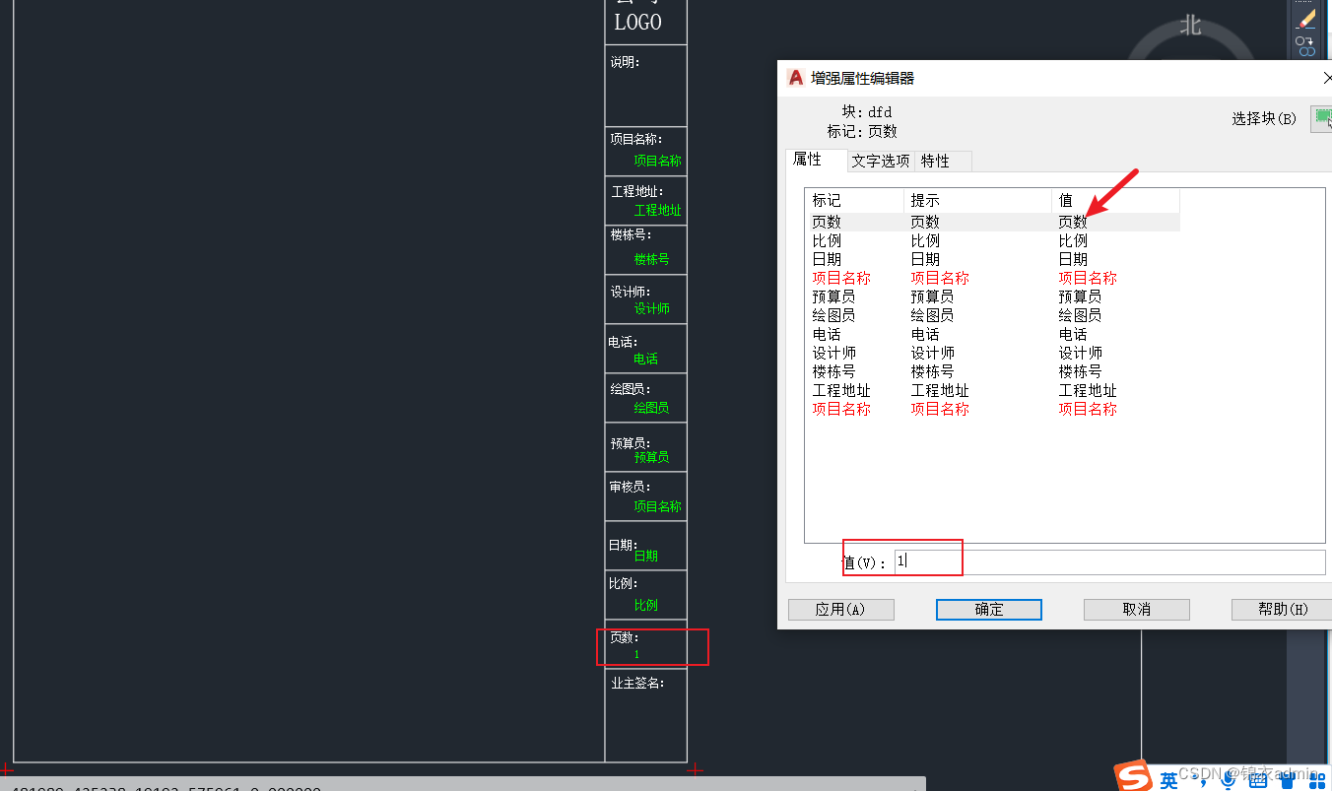The height and width of the screenshot is (791, 1332).
Task: Click green 设计师 attribute in the drawing
Action: pyautogui.click(x=651, y=308)
